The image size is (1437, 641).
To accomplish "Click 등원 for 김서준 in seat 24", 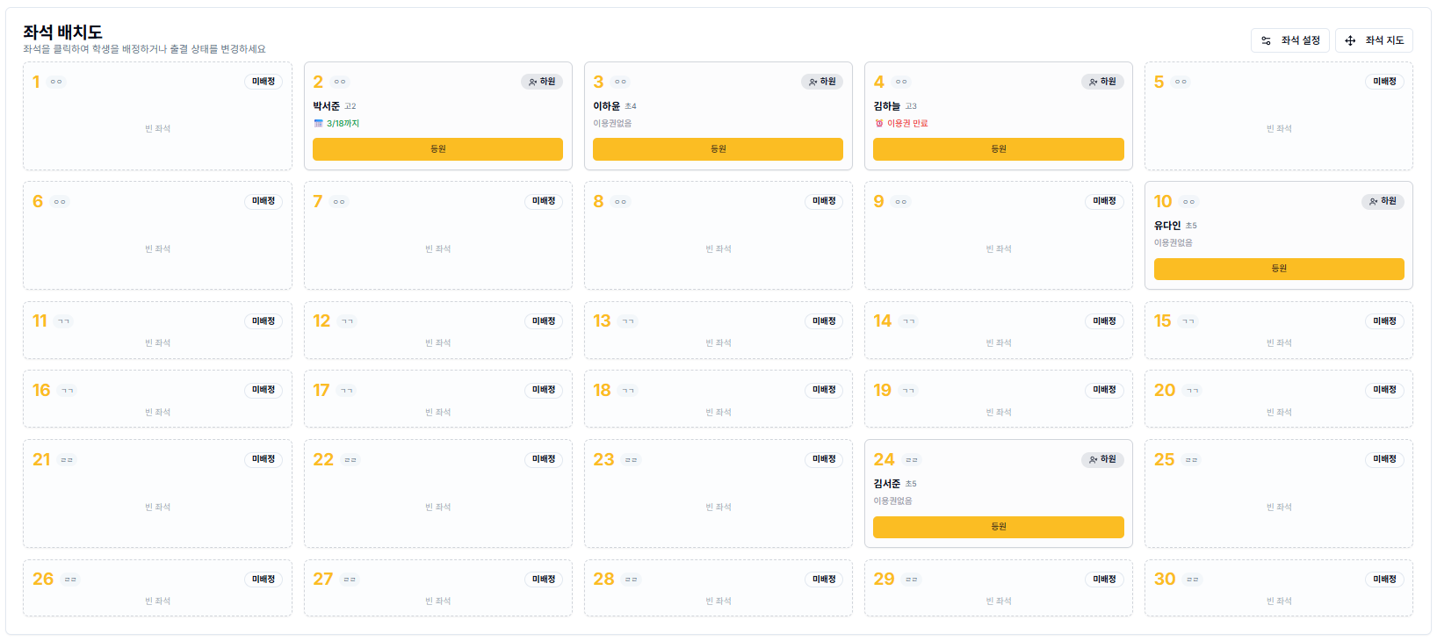I will pos(998,527).
